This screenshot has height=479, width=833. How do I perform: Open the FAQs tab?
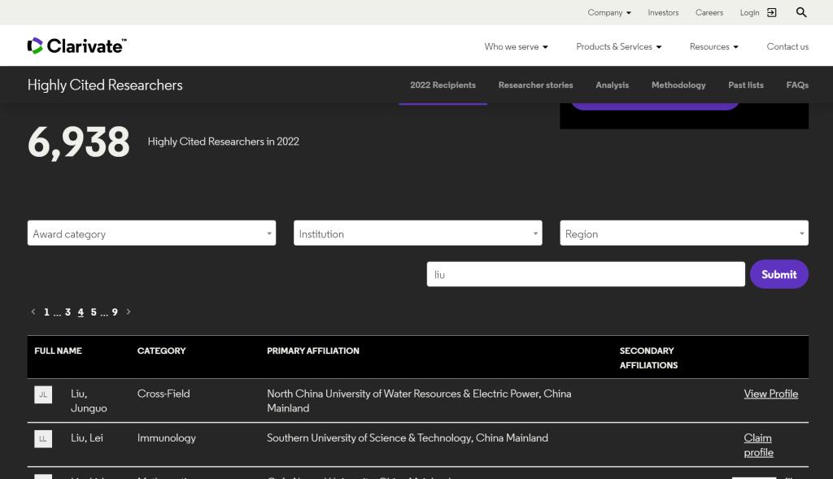[x=797, y=85]
